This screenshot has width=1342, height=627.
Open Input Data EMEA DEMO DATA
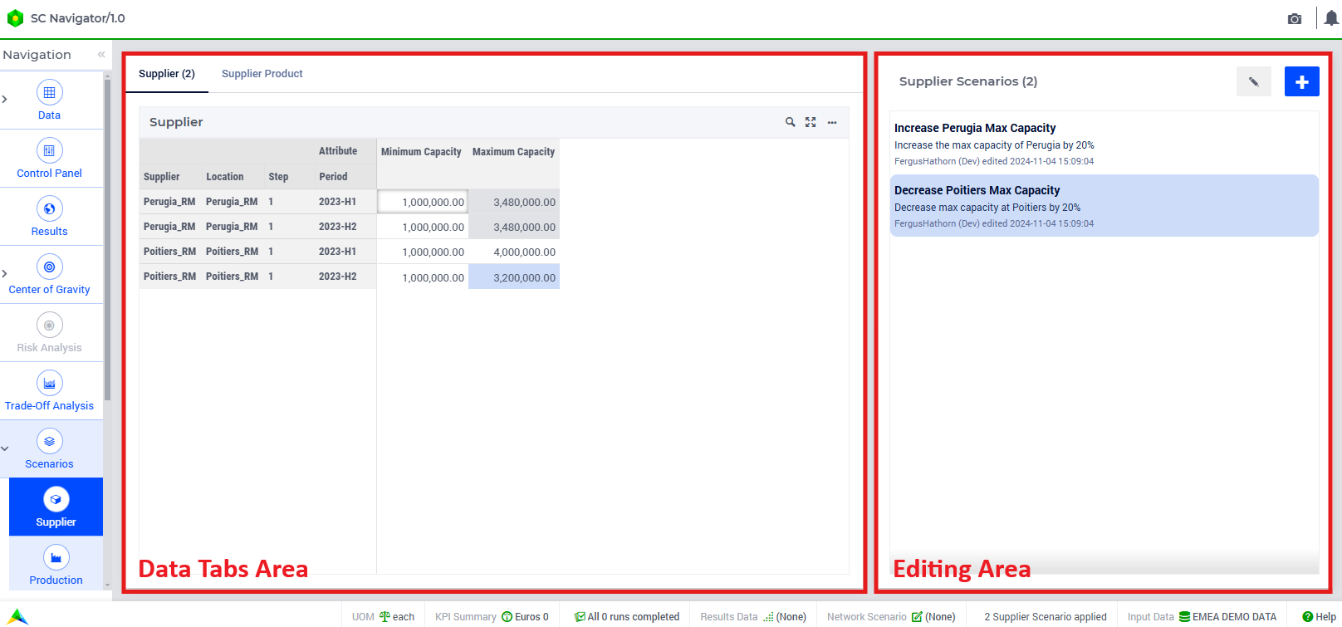tap(1202, 617)
